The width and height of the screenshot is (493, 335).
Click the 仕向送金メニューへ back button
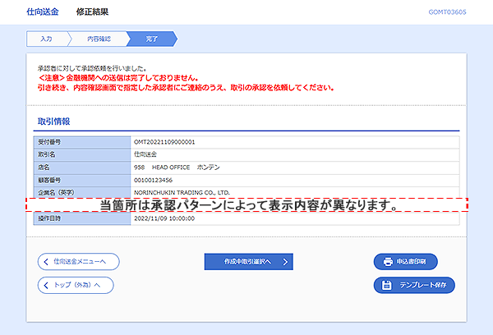tap(78, 261)
